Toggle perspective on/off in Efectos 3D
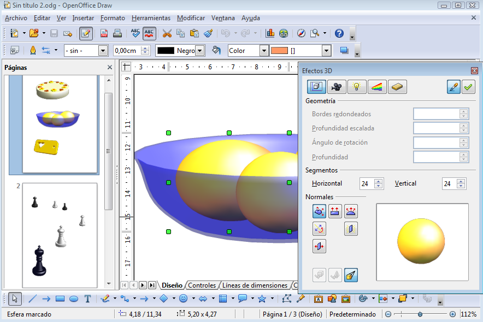 pos(351,276)
